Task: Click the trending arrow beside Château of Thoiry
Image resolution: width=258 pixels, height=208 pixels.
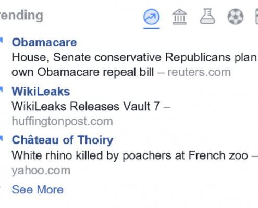Action: (x=1, y=138)
